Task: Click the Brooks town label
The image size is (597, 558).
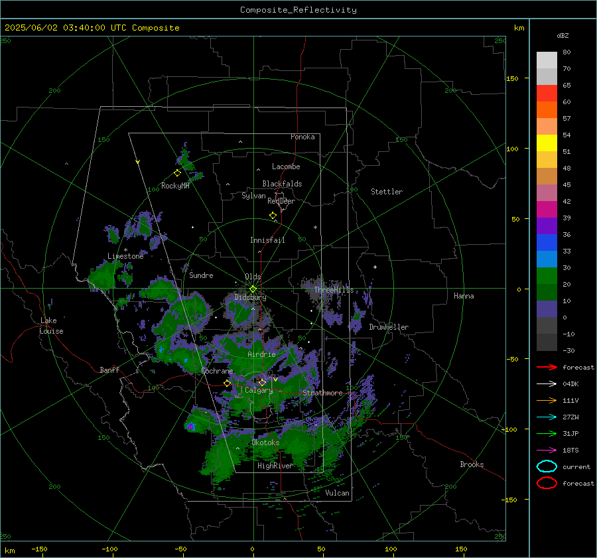Action: [x=472, y=464]
